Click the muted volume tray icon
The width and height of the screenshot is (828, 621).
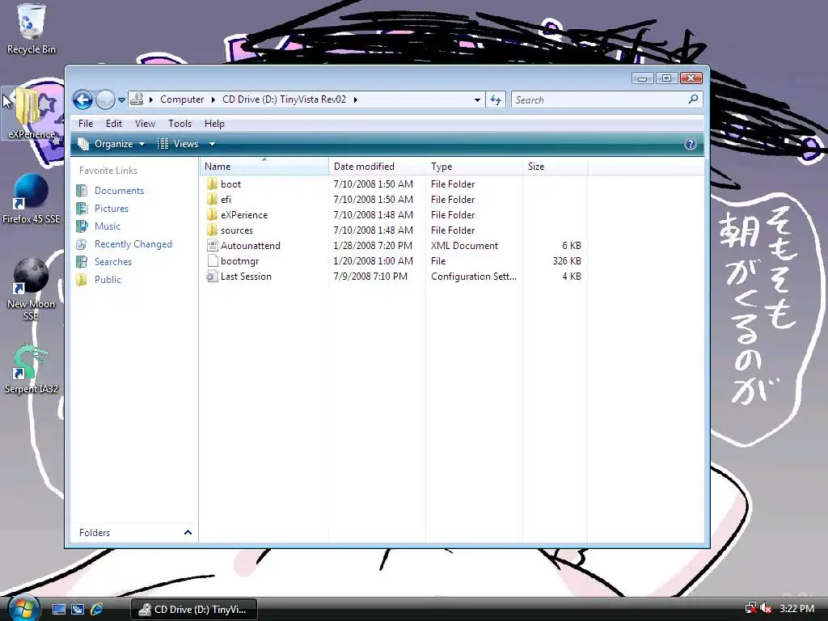(x=766, y=608)
